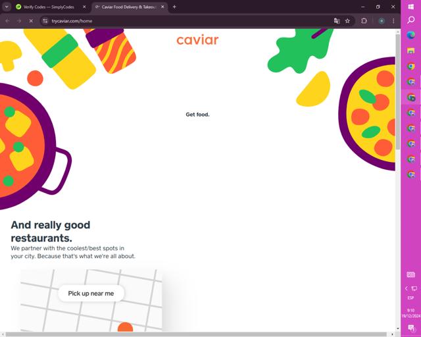Screen dimensions: 421x337
Task: Open the taskbar clock and date
Action: 410,313
